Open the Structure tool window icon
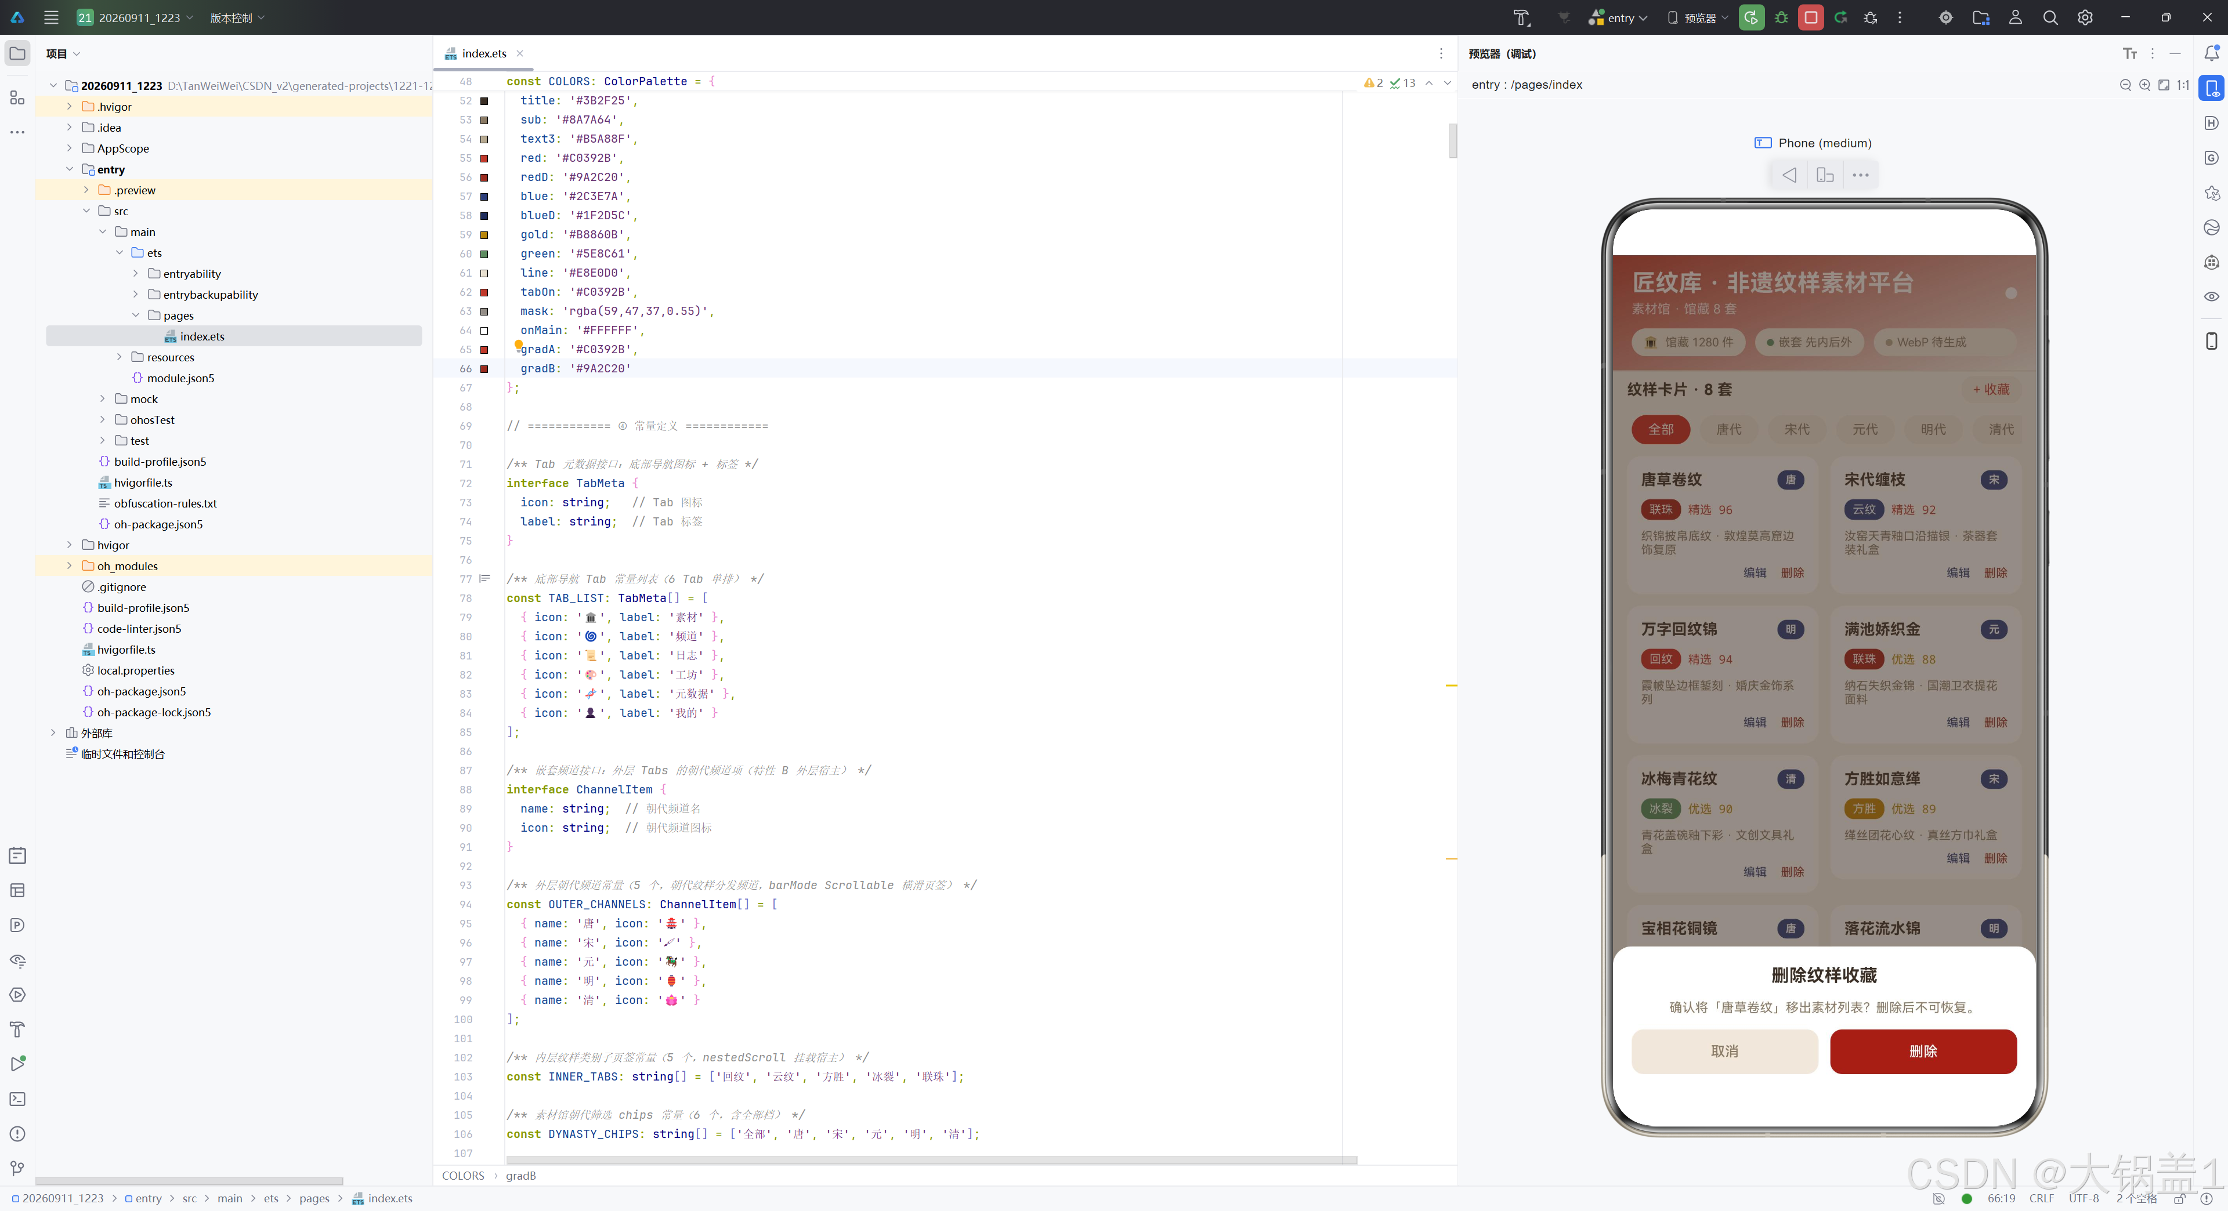Viewport: 2228px width, 1211px height. pyautogui.click(x=17, y=97)
